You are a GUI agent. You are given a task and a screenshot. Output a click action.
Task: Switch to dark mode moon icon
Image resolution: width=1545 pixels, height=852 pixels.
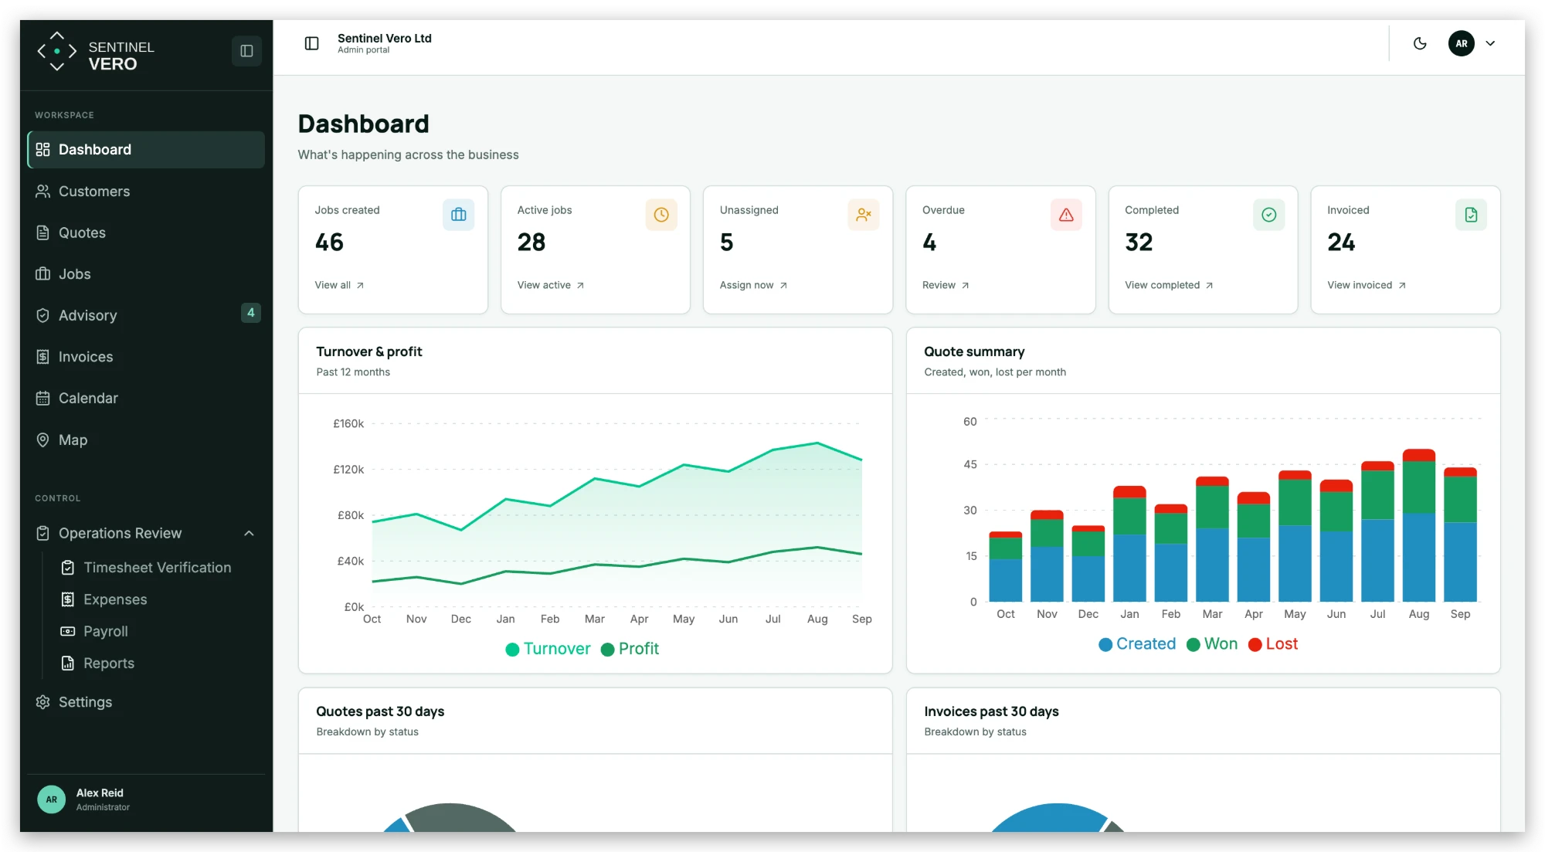[1420, 43]
